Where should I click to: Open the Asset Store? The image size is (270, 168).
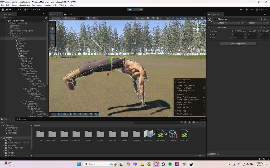coord(32,9)
